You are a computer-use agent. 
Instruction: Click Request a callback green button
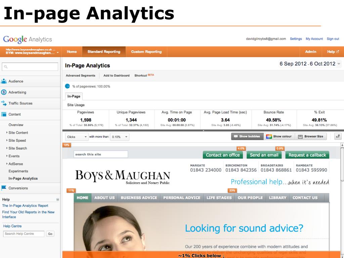pos(307,155)
